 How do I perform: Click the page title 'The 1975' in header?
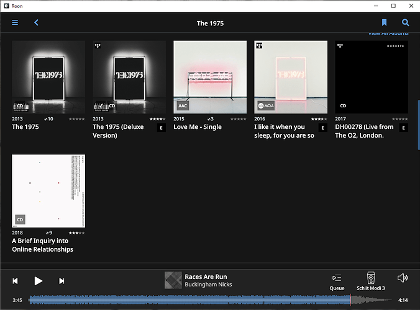tap(210, 24)
